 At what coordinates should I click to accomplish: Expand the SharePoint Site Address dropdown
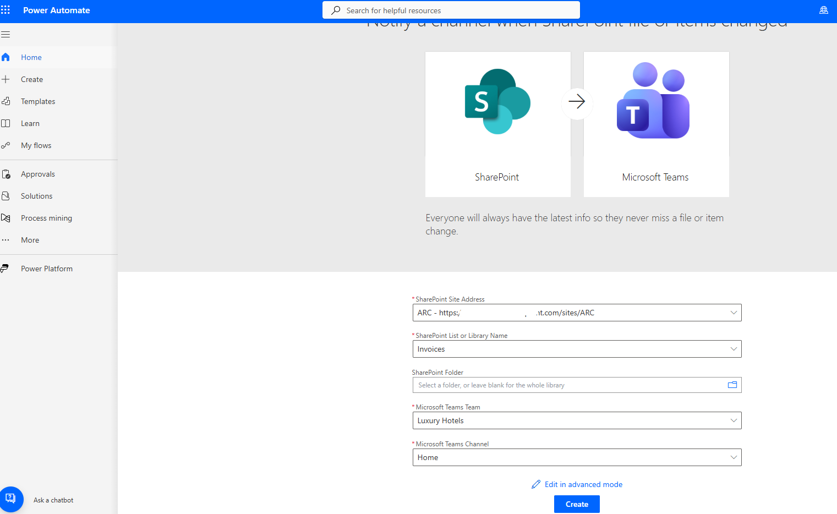(x=733, y=313)
